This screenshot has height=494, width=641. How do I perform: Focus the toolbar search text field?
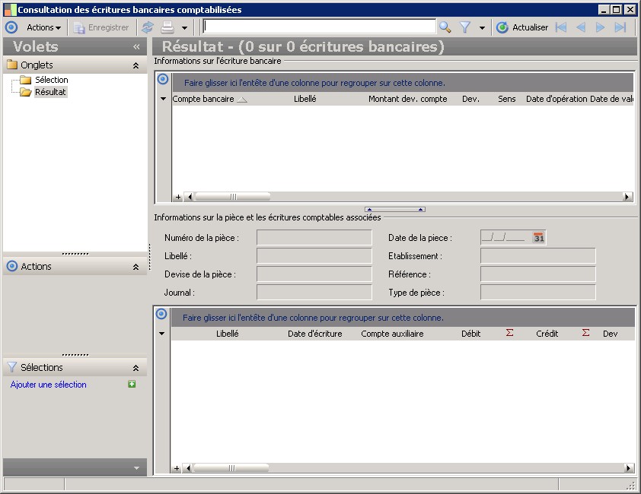point(320,27)
